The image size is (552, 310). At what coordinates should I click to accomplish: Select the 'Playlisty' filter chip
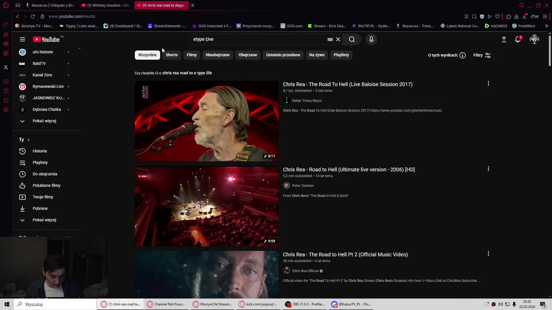point(341,55)
